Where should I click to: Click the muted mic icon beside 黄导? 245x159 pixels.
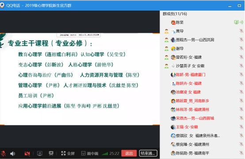click(241, 31)
